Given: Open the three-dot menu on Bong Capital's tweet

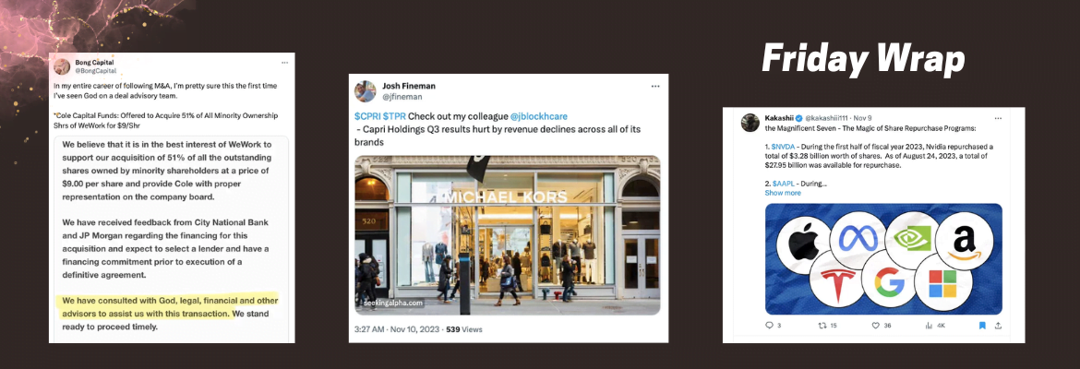Looking at the screenshot, I should [284, 62].
